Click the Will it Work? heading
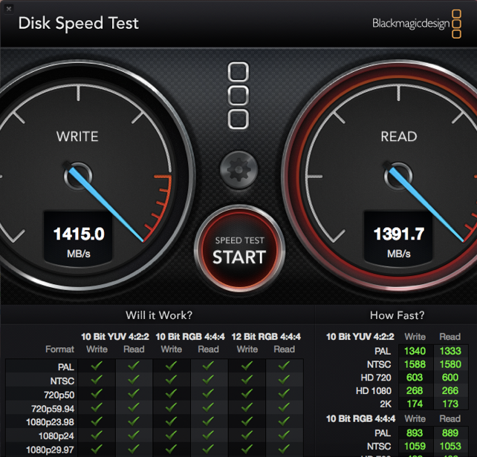 [x=159, y=315]
